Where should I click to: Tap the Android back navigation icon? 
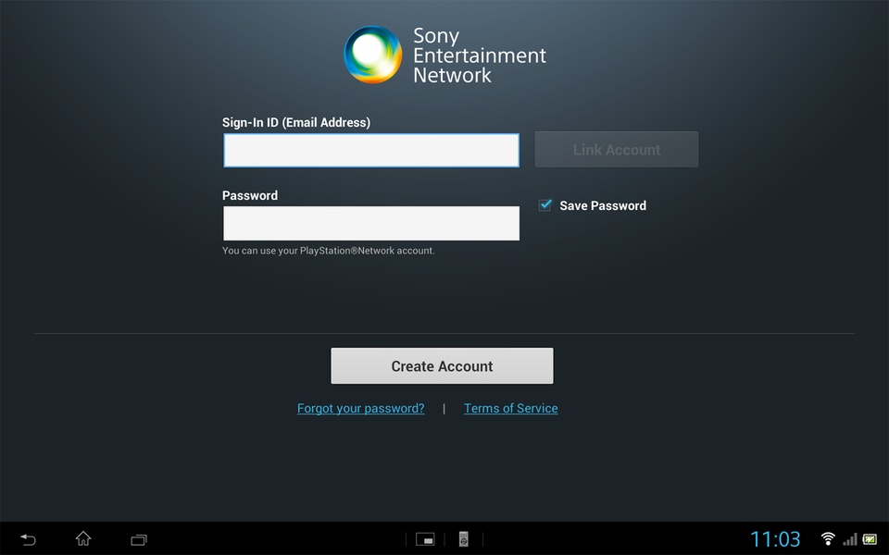click(28, 539)
